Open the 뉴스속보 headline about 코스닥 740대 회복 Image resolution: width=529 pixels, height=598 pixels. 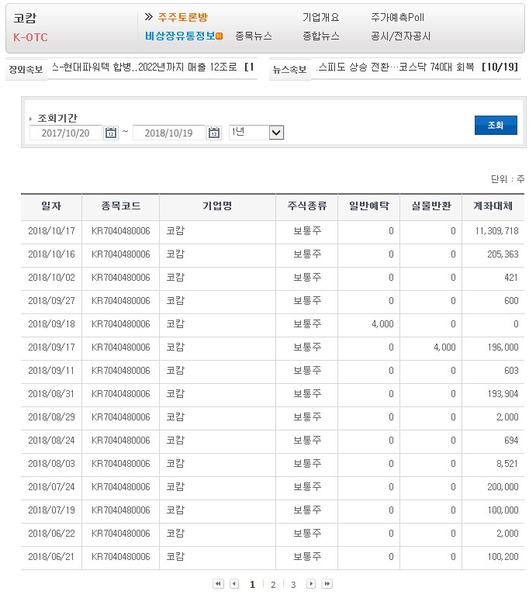(417, 67)
